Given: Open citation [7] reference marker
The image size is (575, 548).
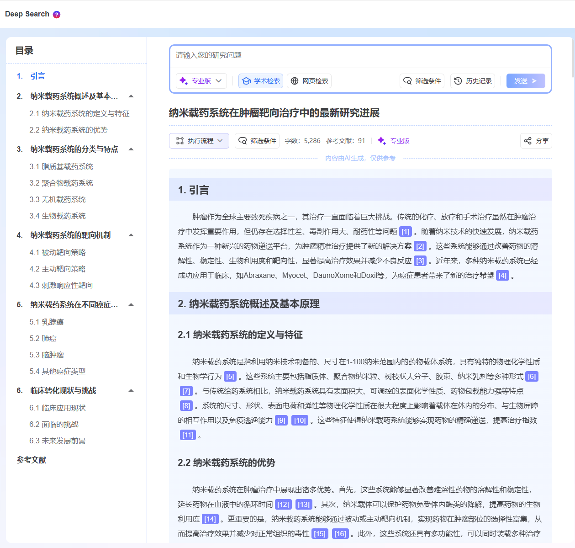Looking at the screenshot, I should (x=186, y=391).
